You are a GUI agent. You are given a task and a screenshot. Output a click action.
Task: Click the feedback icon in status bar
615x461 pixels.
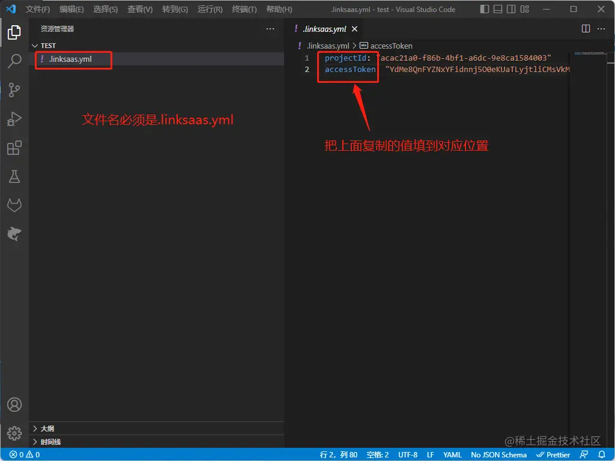[584, 454]
